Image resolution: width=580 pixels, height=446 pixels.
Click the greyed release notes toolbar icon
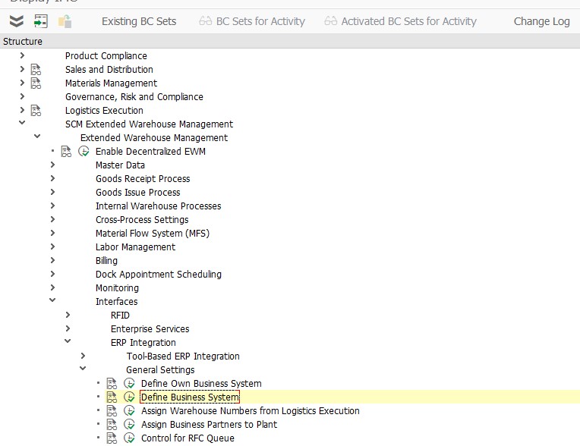tap(65, 21)
